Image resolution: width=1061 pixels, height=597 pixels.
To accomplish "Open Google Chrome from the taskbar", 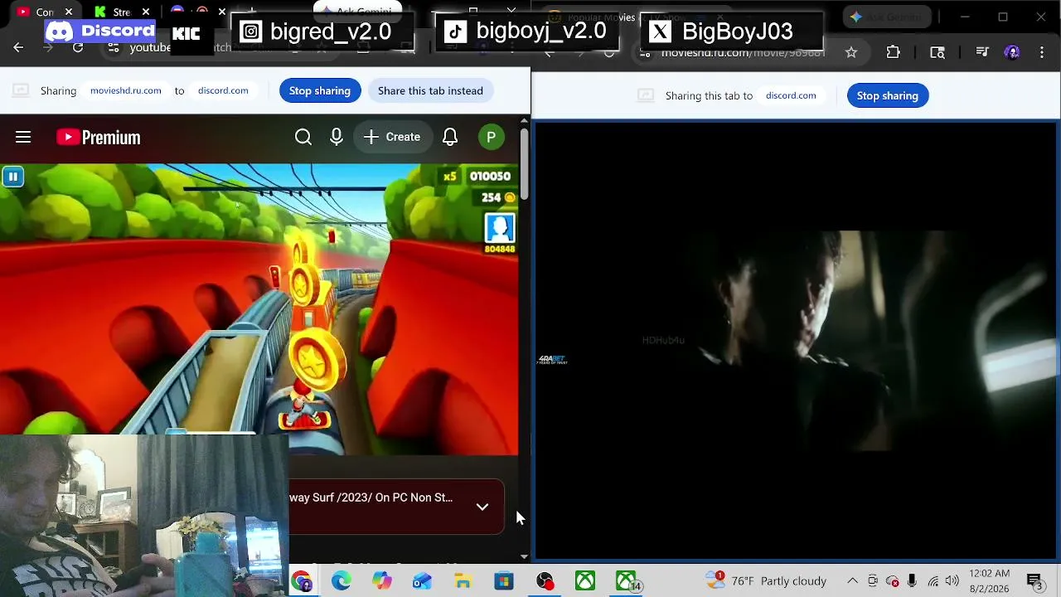I will click(302, 581).
